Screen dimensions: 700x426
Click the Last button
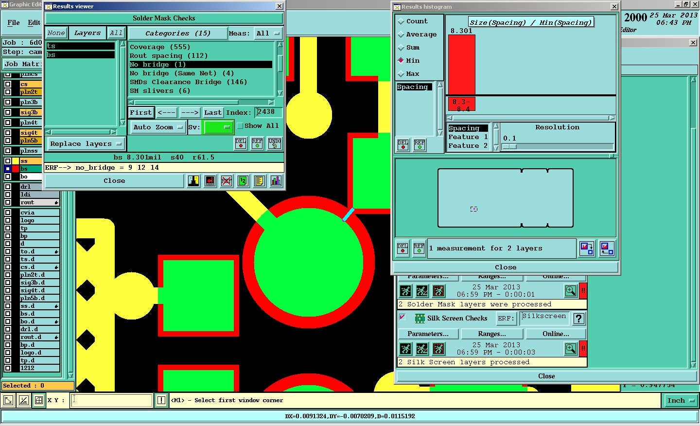213,113
